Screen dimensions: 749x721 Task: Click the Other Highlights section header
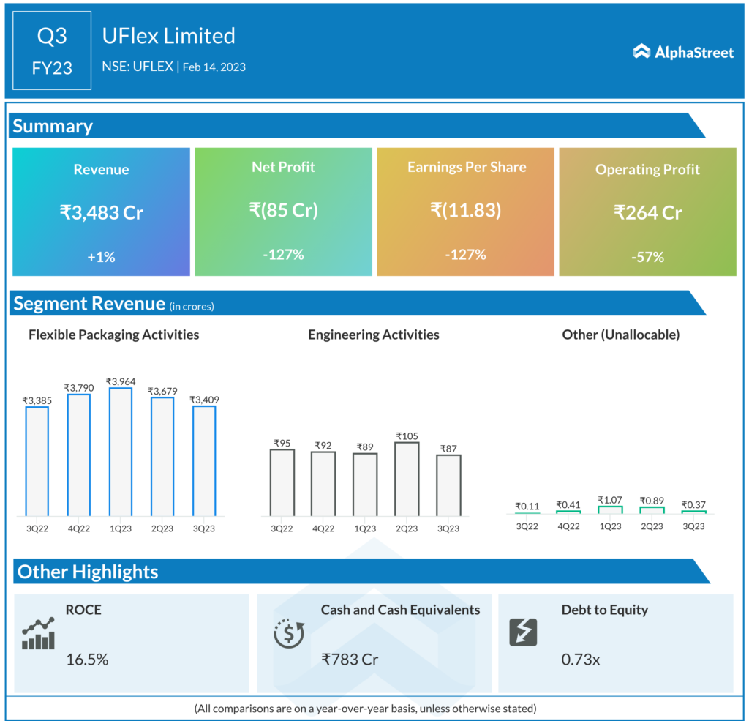tap(88, 571)
